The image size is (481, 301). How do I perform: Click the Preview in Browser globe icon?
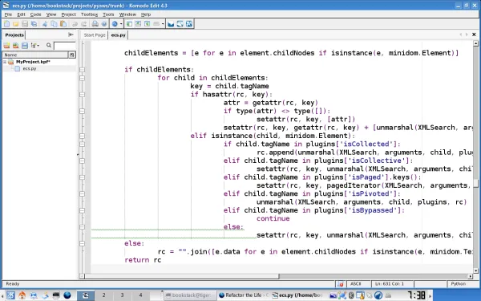[115, 24]
